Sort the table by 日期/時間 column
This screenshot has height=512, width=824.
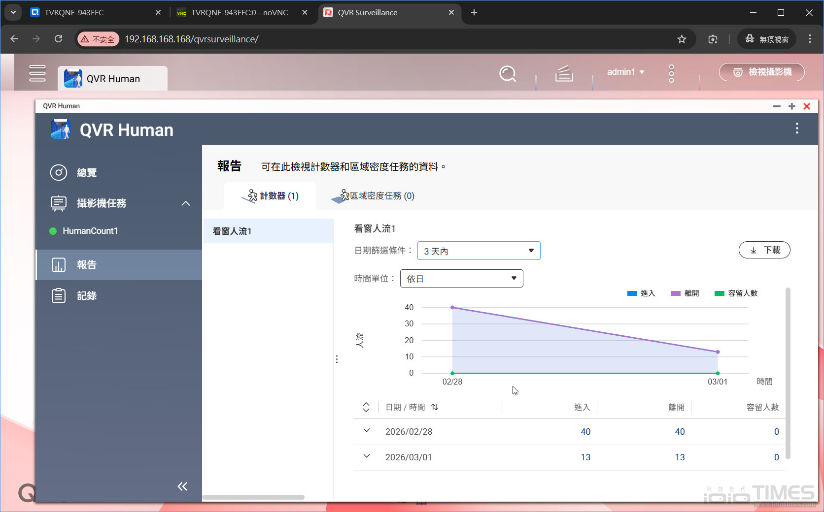434,407
